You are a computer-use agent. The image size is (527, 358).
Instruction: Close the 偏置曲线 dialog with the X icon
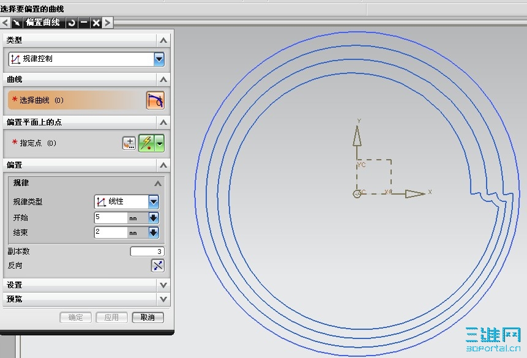click(x=96, y=23)
